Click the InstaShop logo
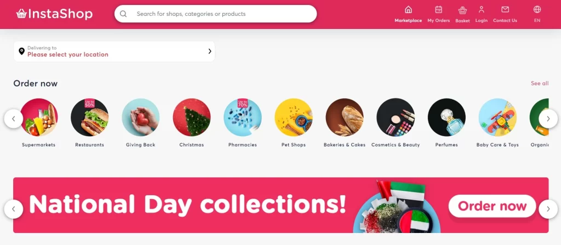This screenshot has height=245, width=561. point(54,14)
